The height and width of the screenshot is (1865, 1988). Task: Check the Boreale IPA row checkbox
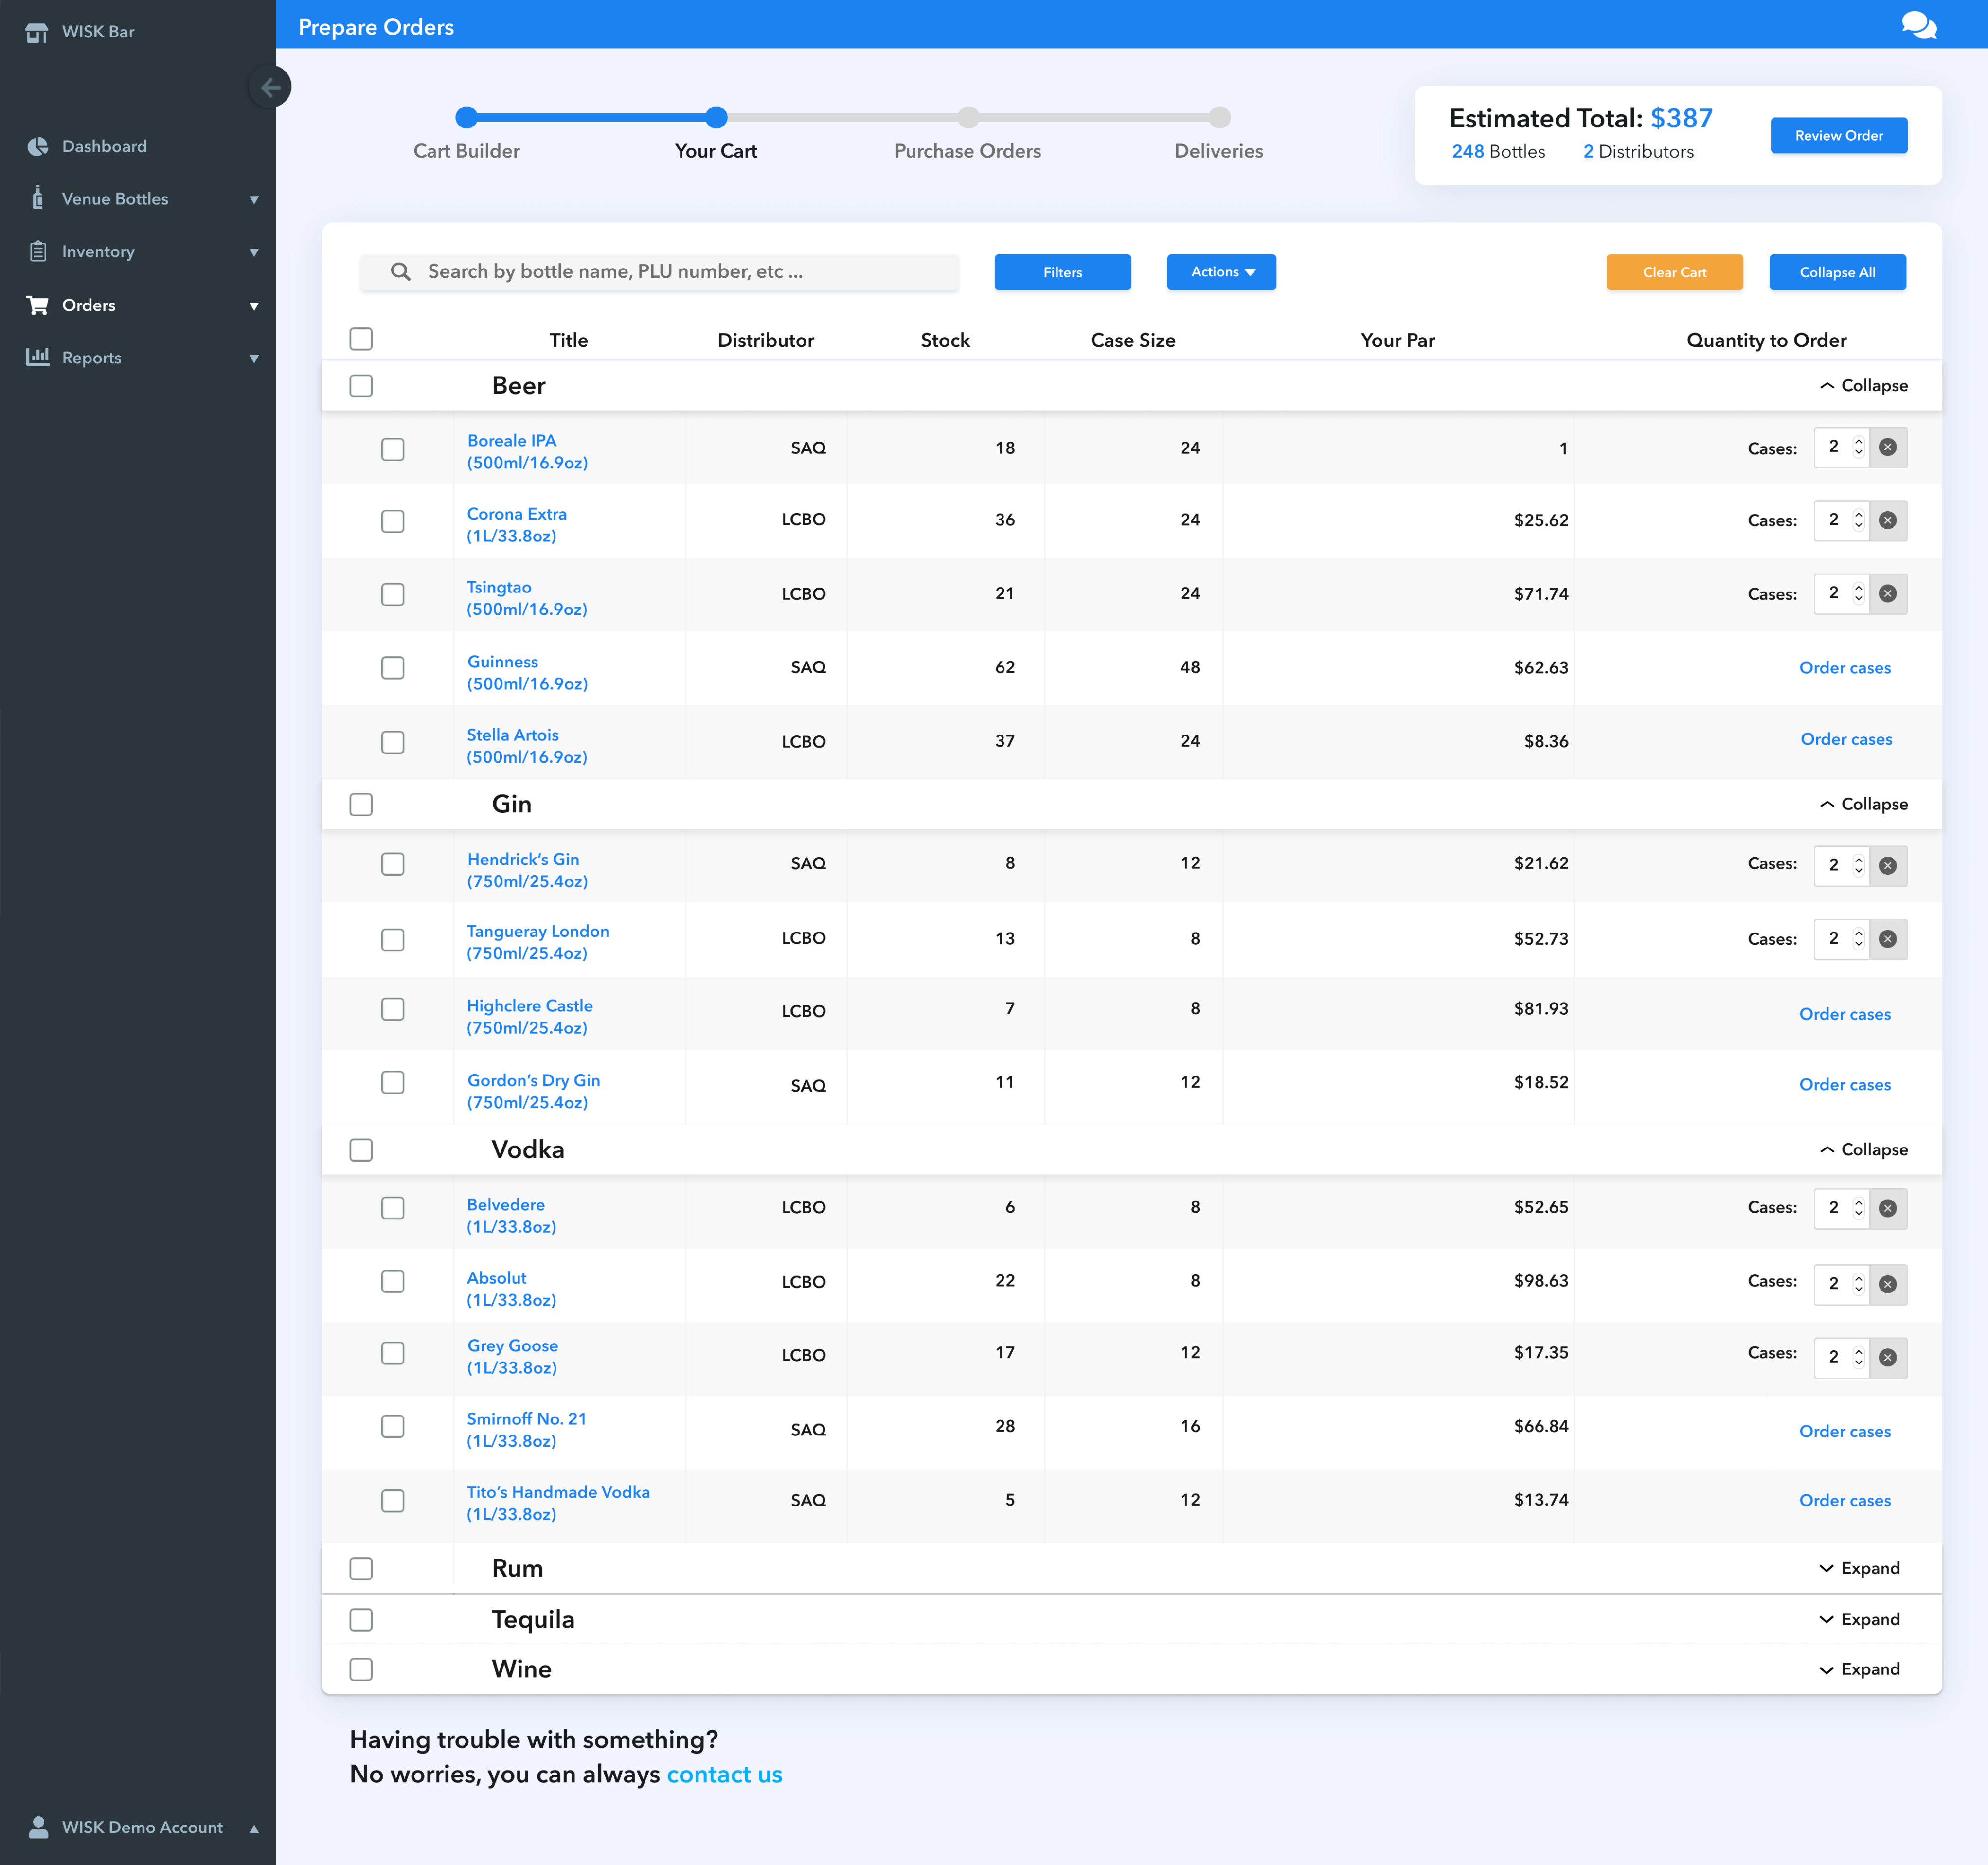pos(393,449)
